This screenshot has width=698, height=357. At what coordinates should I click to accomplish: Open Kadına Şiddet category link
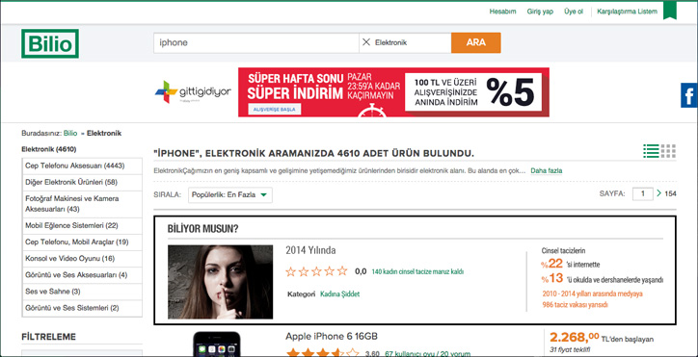pos(339,293)
